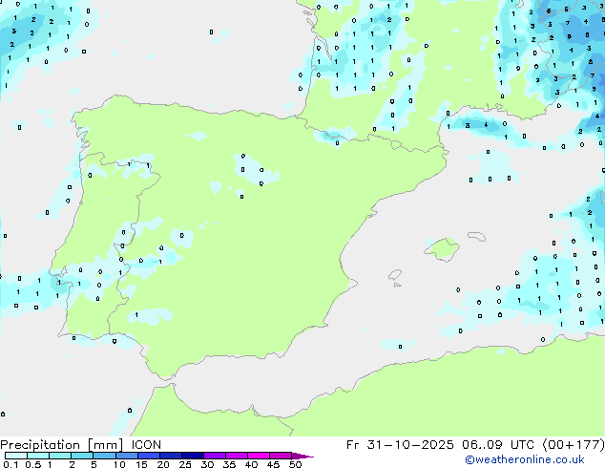Click the legend value '10'
This screenshot has width=605, height=468.
[119, 464]
